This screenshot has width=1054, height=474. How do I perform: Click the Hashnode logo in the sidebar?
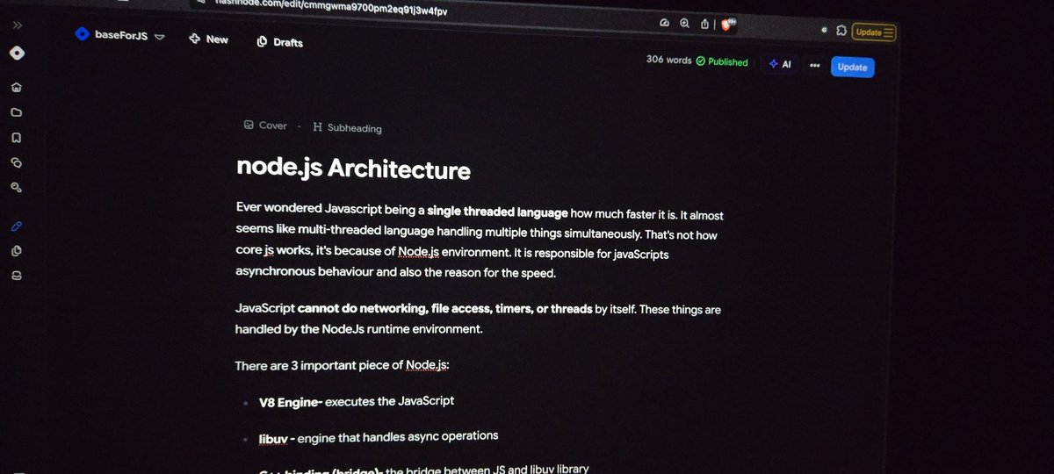coord(17,53)
